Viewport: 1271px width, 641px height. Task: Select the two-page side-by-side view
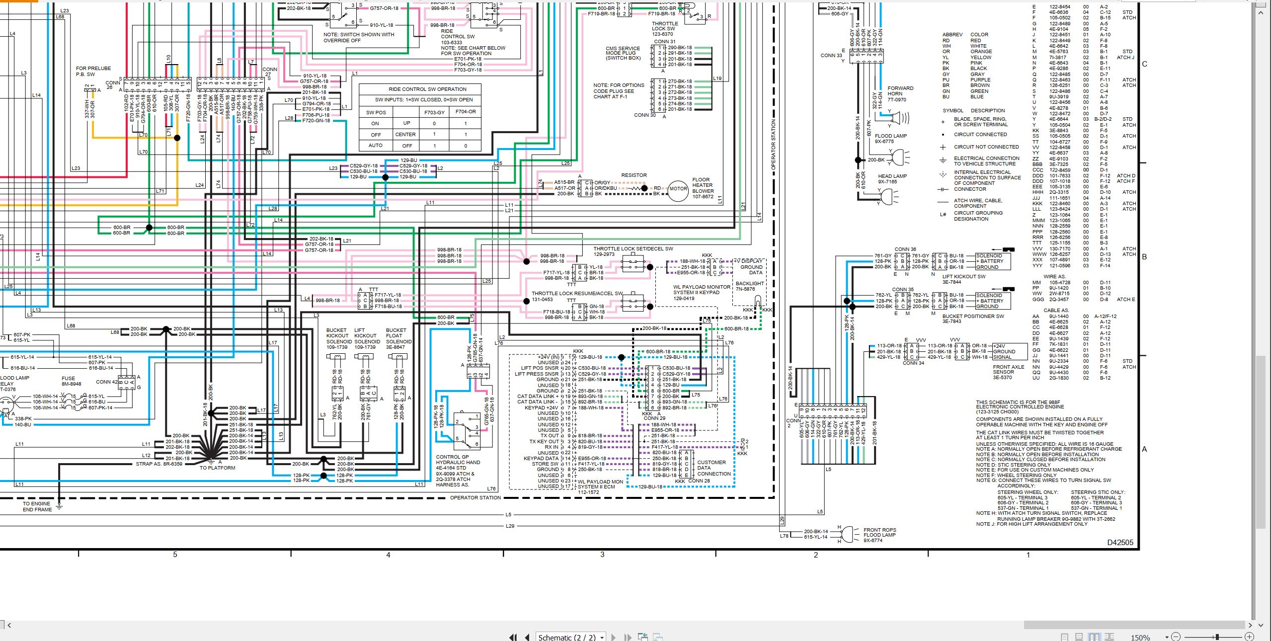pos(1094,637)
